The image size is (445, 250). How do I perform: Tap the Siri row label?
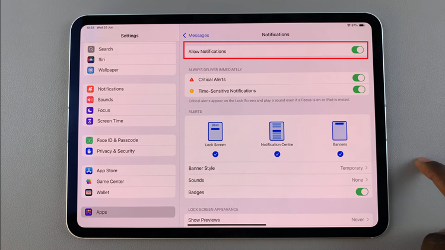pyautogui.click(x=101, y=59)
